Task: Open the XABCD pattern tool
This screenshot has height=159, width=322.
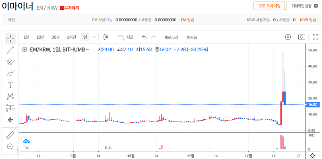Action: (10, 96)
